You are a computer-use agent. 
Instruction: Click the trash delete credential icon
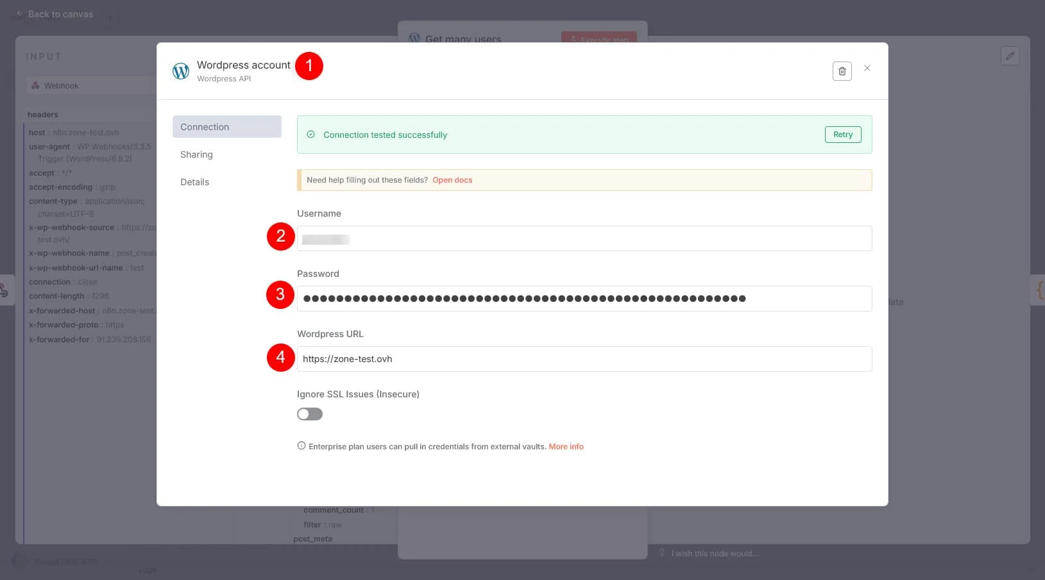[842, 71]
